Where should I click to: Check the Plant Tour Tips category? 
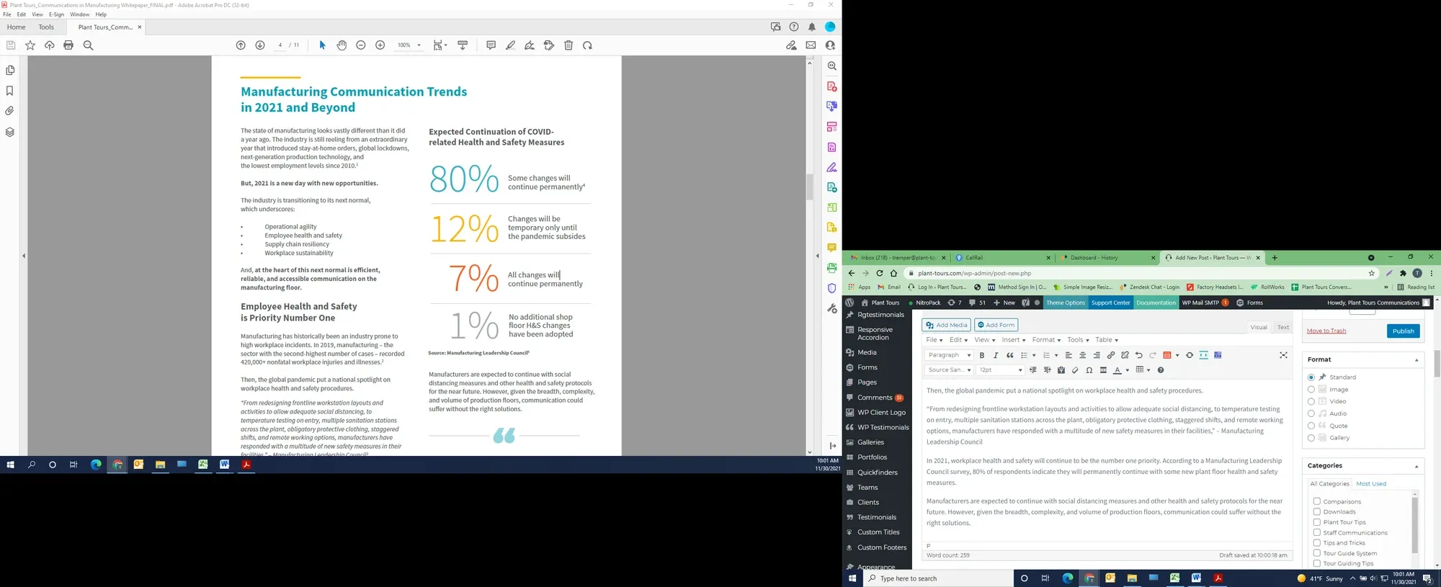click(x=1316, y=522)
